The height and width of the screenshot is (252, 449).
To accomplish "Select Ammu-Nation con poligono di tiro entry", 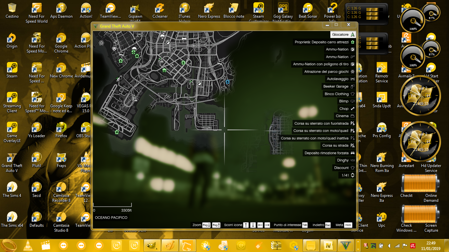I will point(324,64).
